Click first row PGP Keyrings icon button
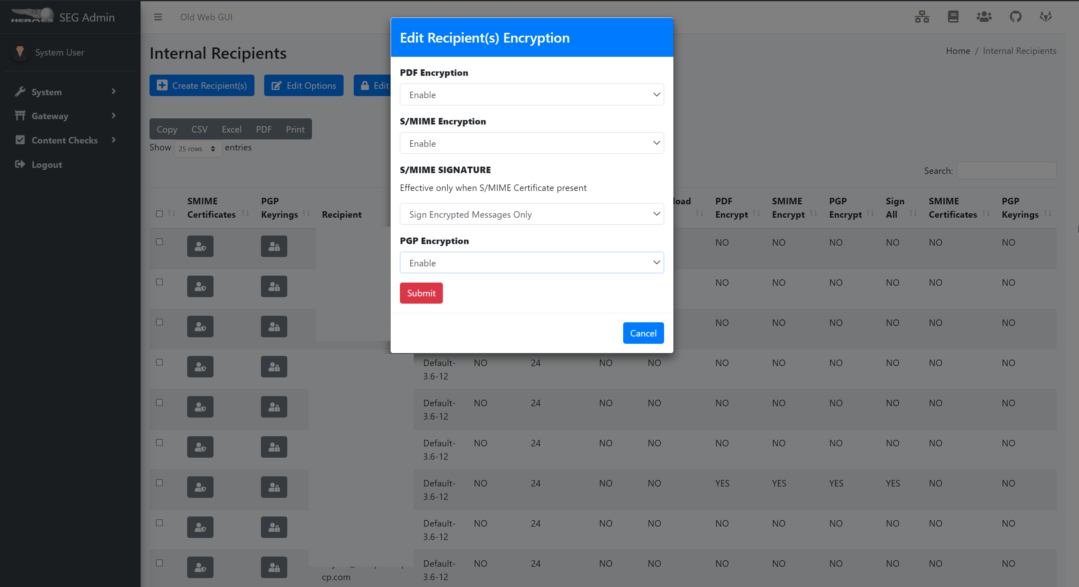Screen dimensions: 1079x587 [x=274, y=246]
